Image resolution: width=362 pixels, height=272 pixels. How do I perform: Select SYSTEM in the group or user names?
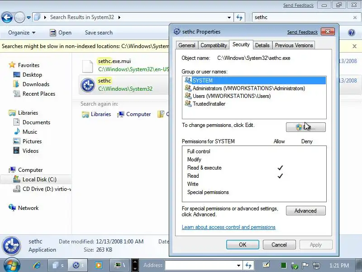tap(255, 81)
